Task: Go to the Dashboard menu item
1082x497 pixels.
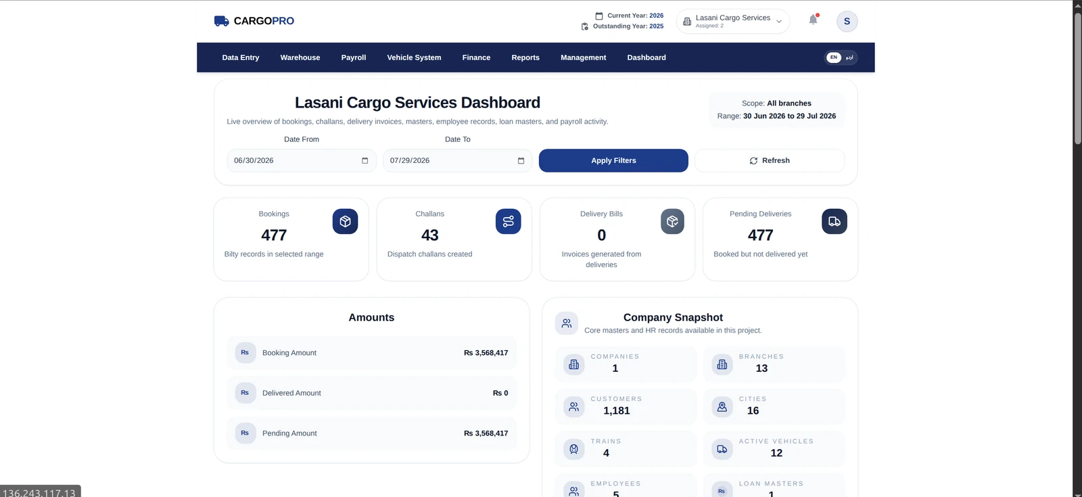Action: coord(646,57)
